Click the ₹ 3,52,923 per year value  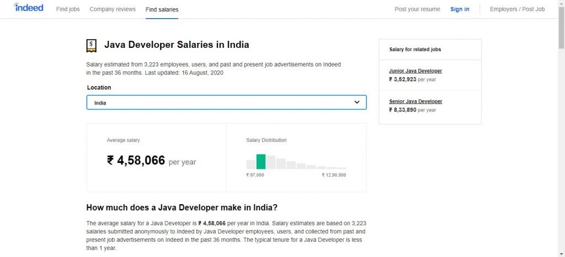click(412, 80)
